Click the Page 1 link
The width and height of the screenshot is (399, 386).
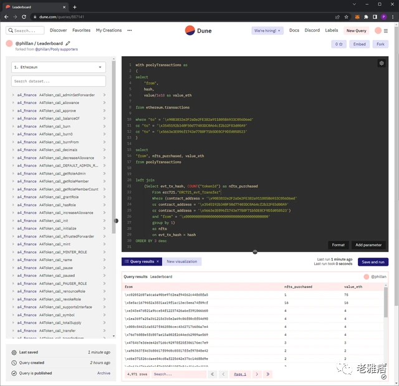coord(240,374)
